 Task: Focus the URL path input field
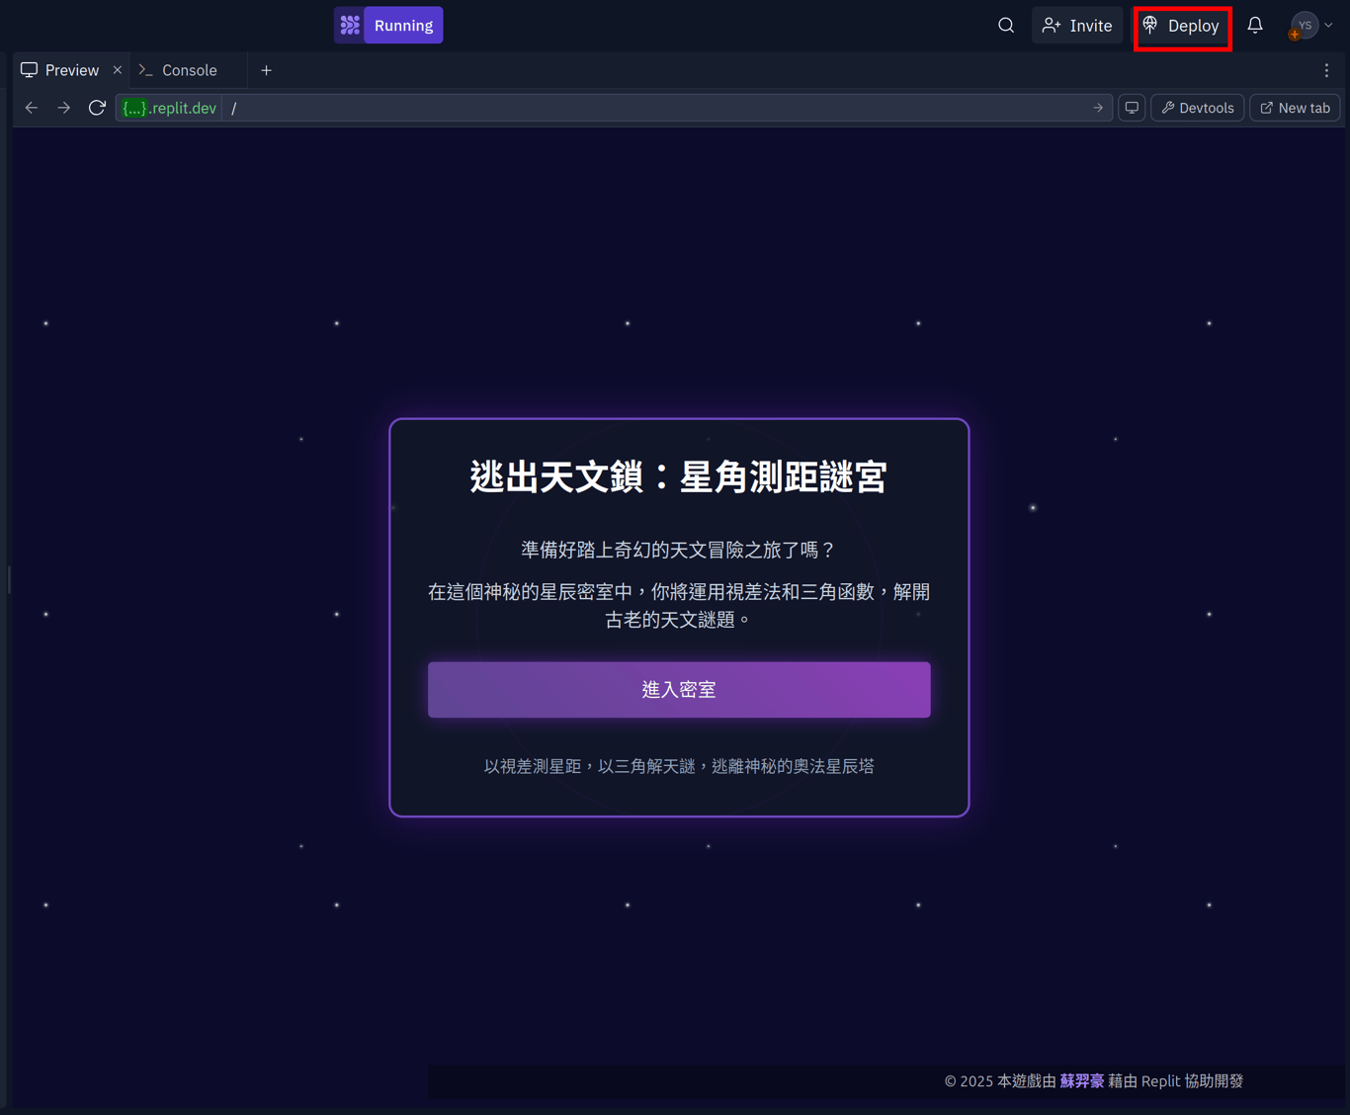pyautogui.click(x=656, y=108)
